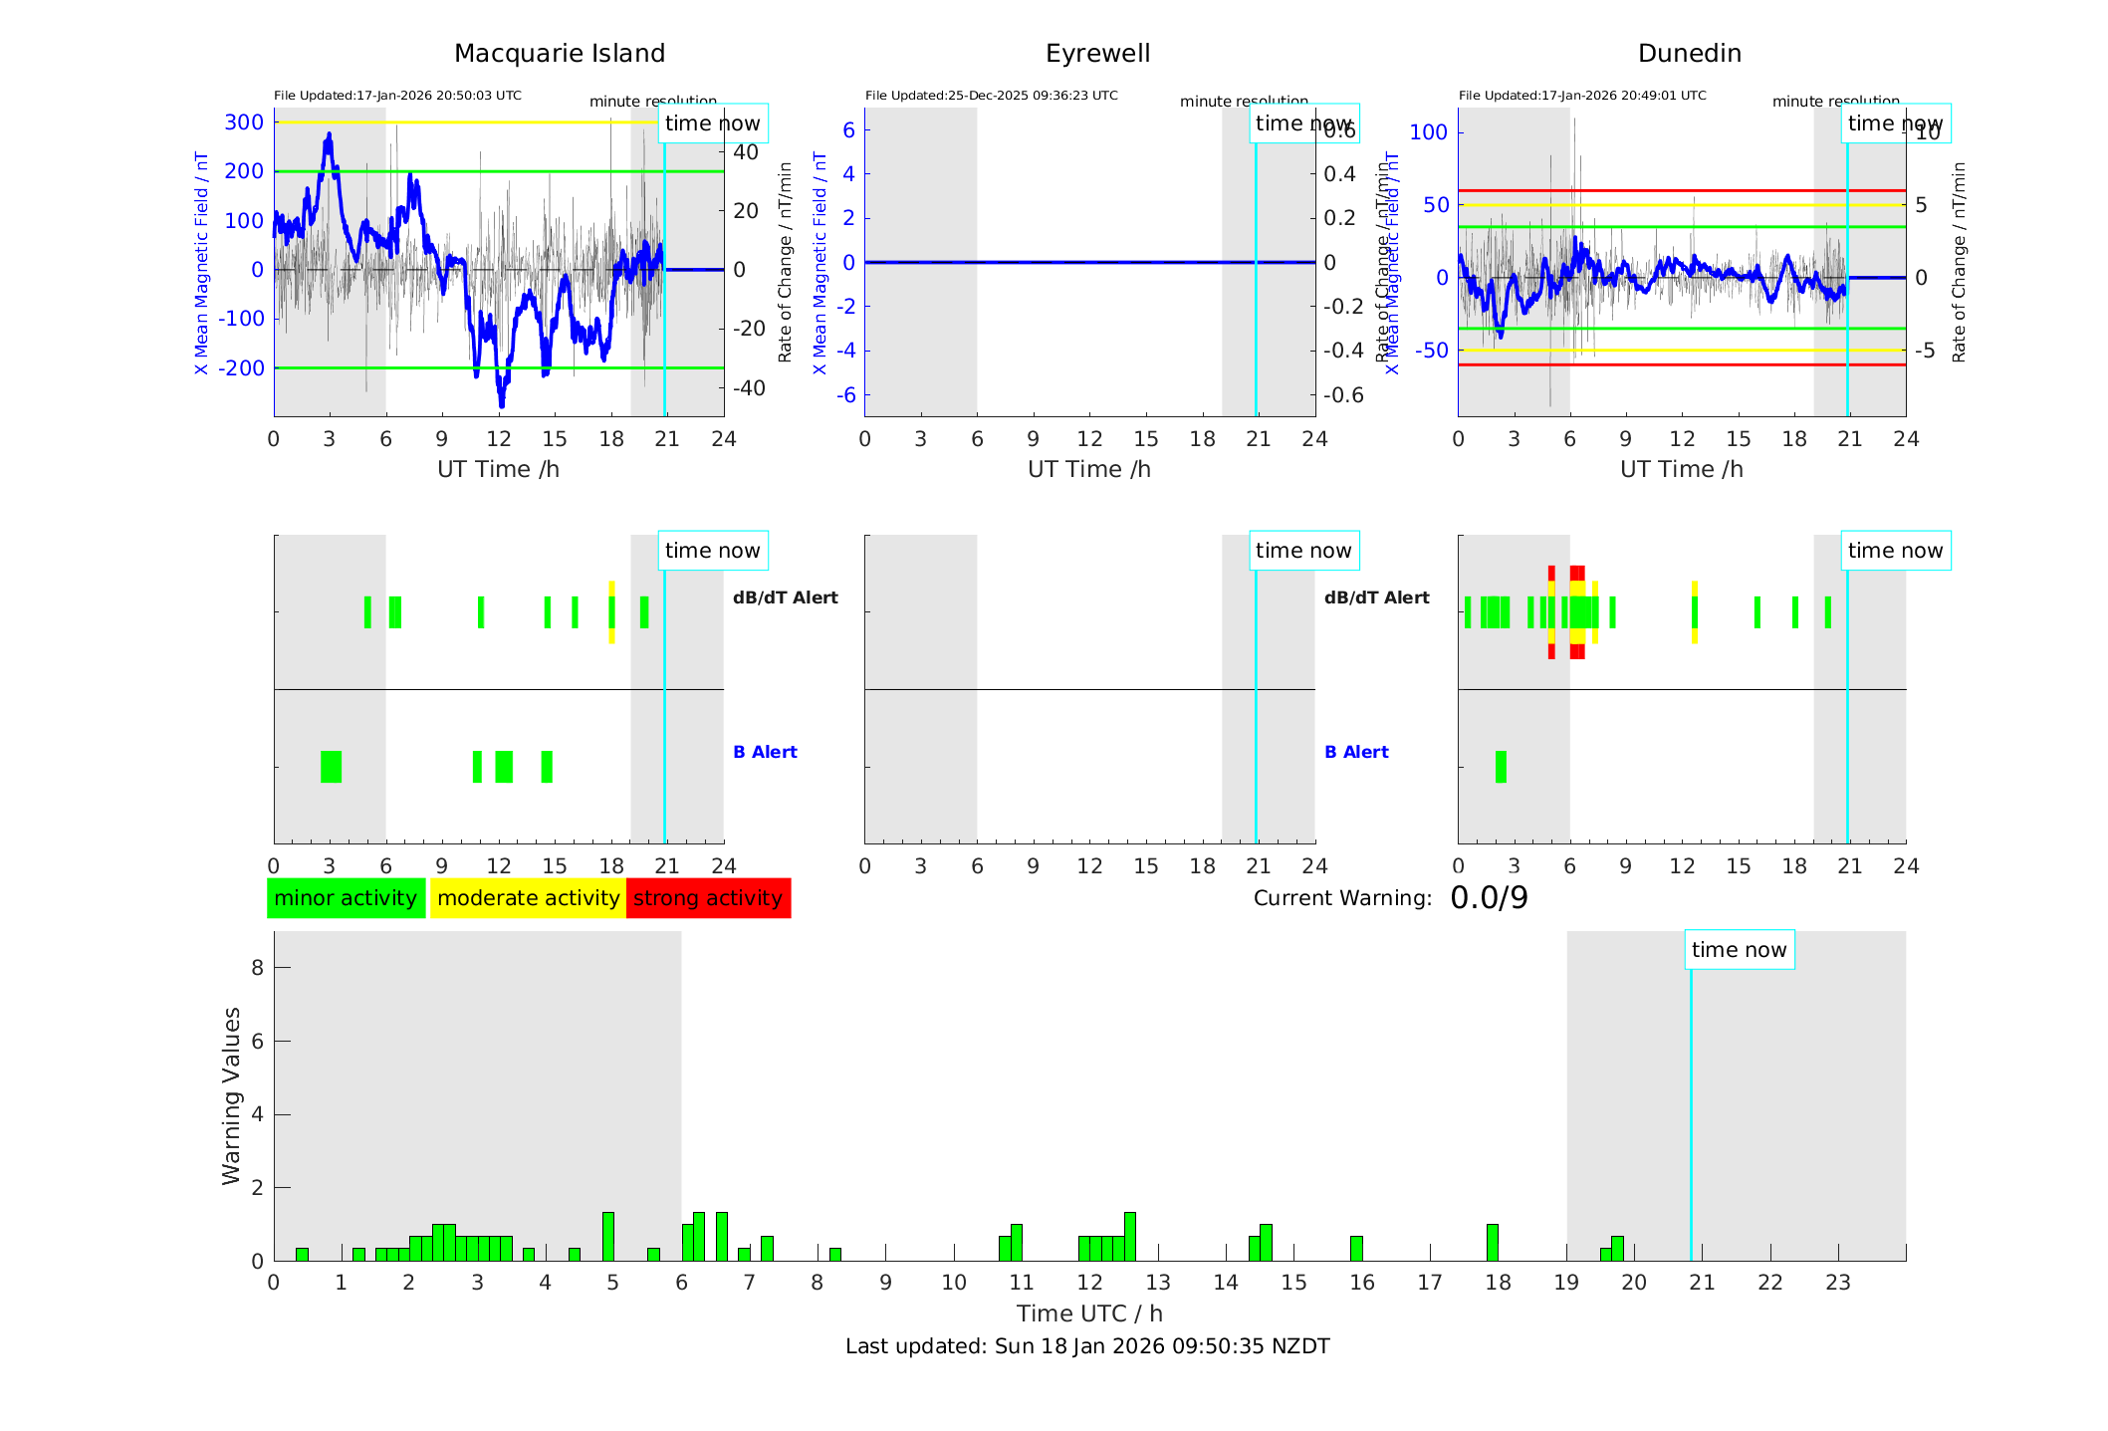The image size is (2108, 1431).
Task: Click the red strong activity legend box
Action: pyautogui.click(x=708, y=898)
